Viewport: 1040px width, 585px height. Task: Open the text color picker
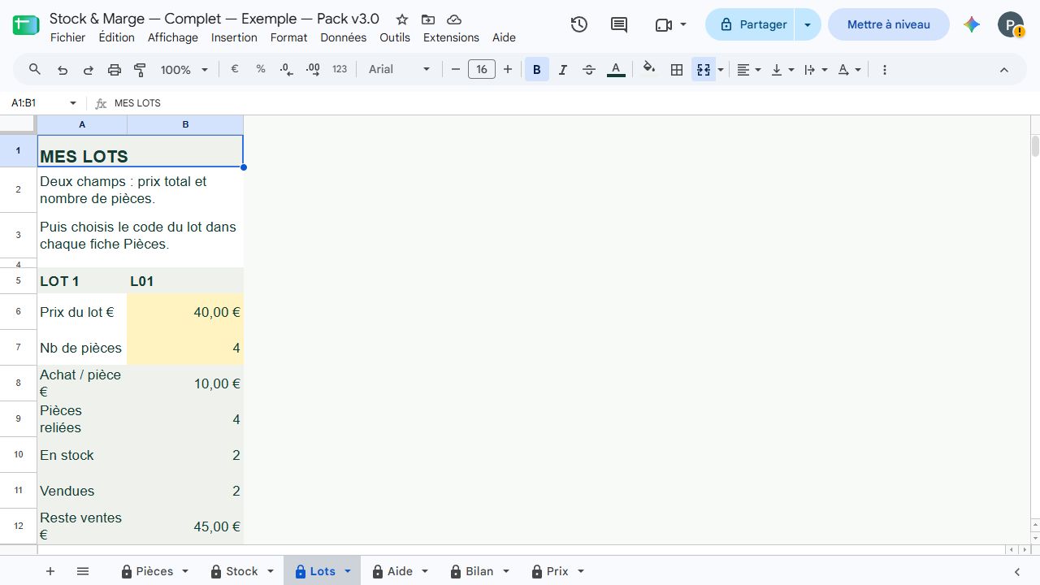[616, 70]
